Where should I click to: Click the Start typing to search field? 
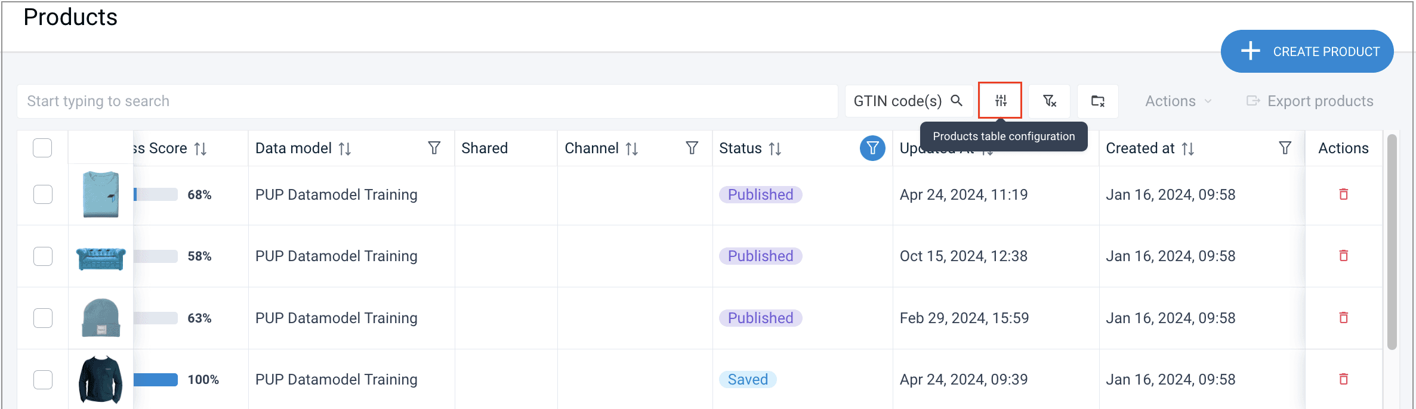tap(427, 101)
